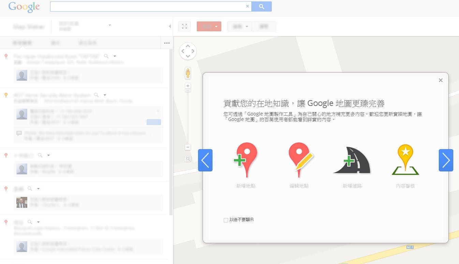Activate the zoom-to-area magnifier tool
The image size is (459, 264).
188,159
